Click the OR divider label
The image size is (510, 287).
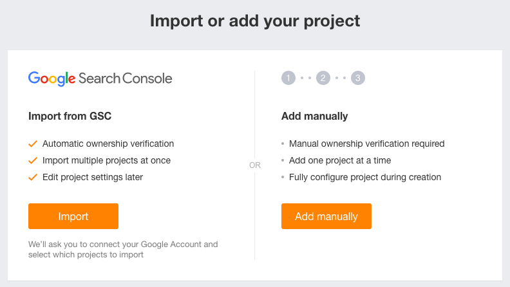[x=255, y=165]
